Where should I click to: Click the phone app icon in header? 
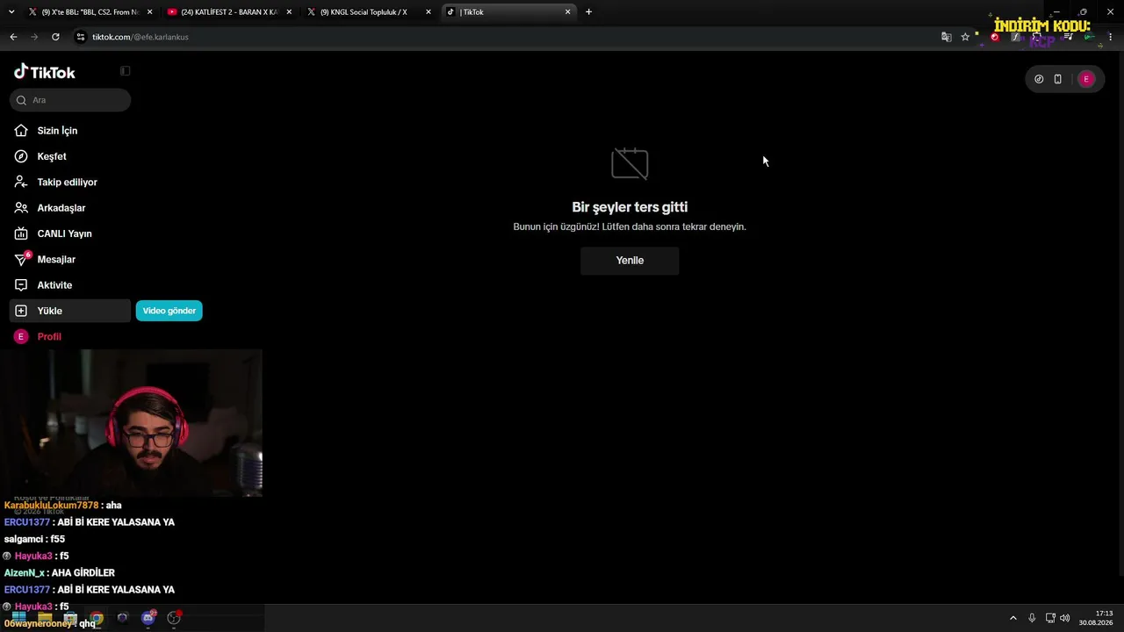pyautogui.click(x=1057, y=79)
